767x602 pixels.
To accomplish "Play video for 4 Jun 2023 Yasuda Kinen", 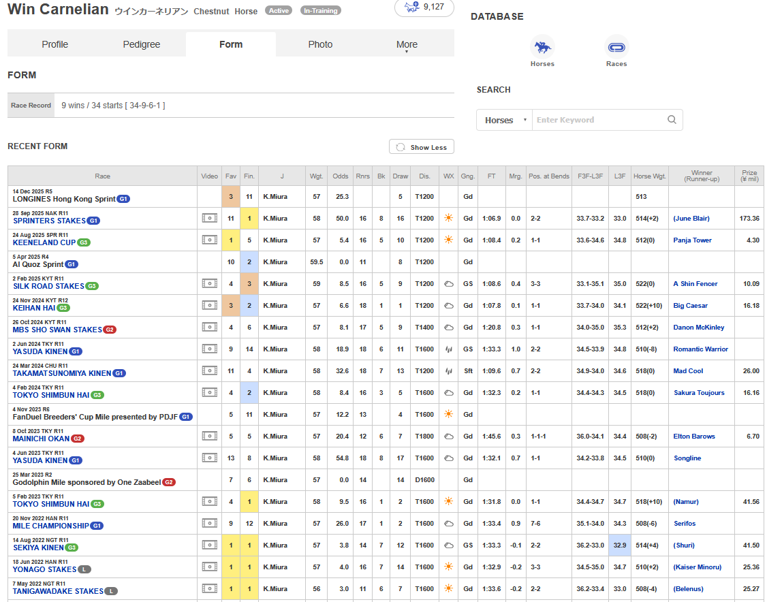I will [209, 458].
